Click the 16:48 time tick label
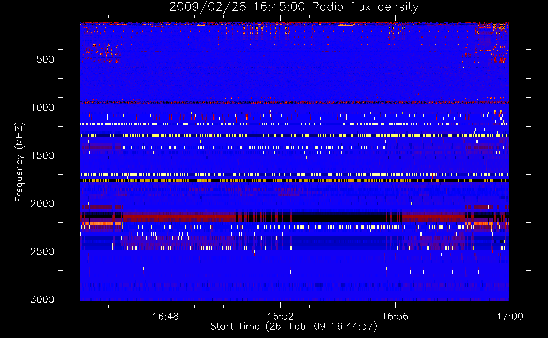This screenshot has width=548, height=338. click(166, 317)
